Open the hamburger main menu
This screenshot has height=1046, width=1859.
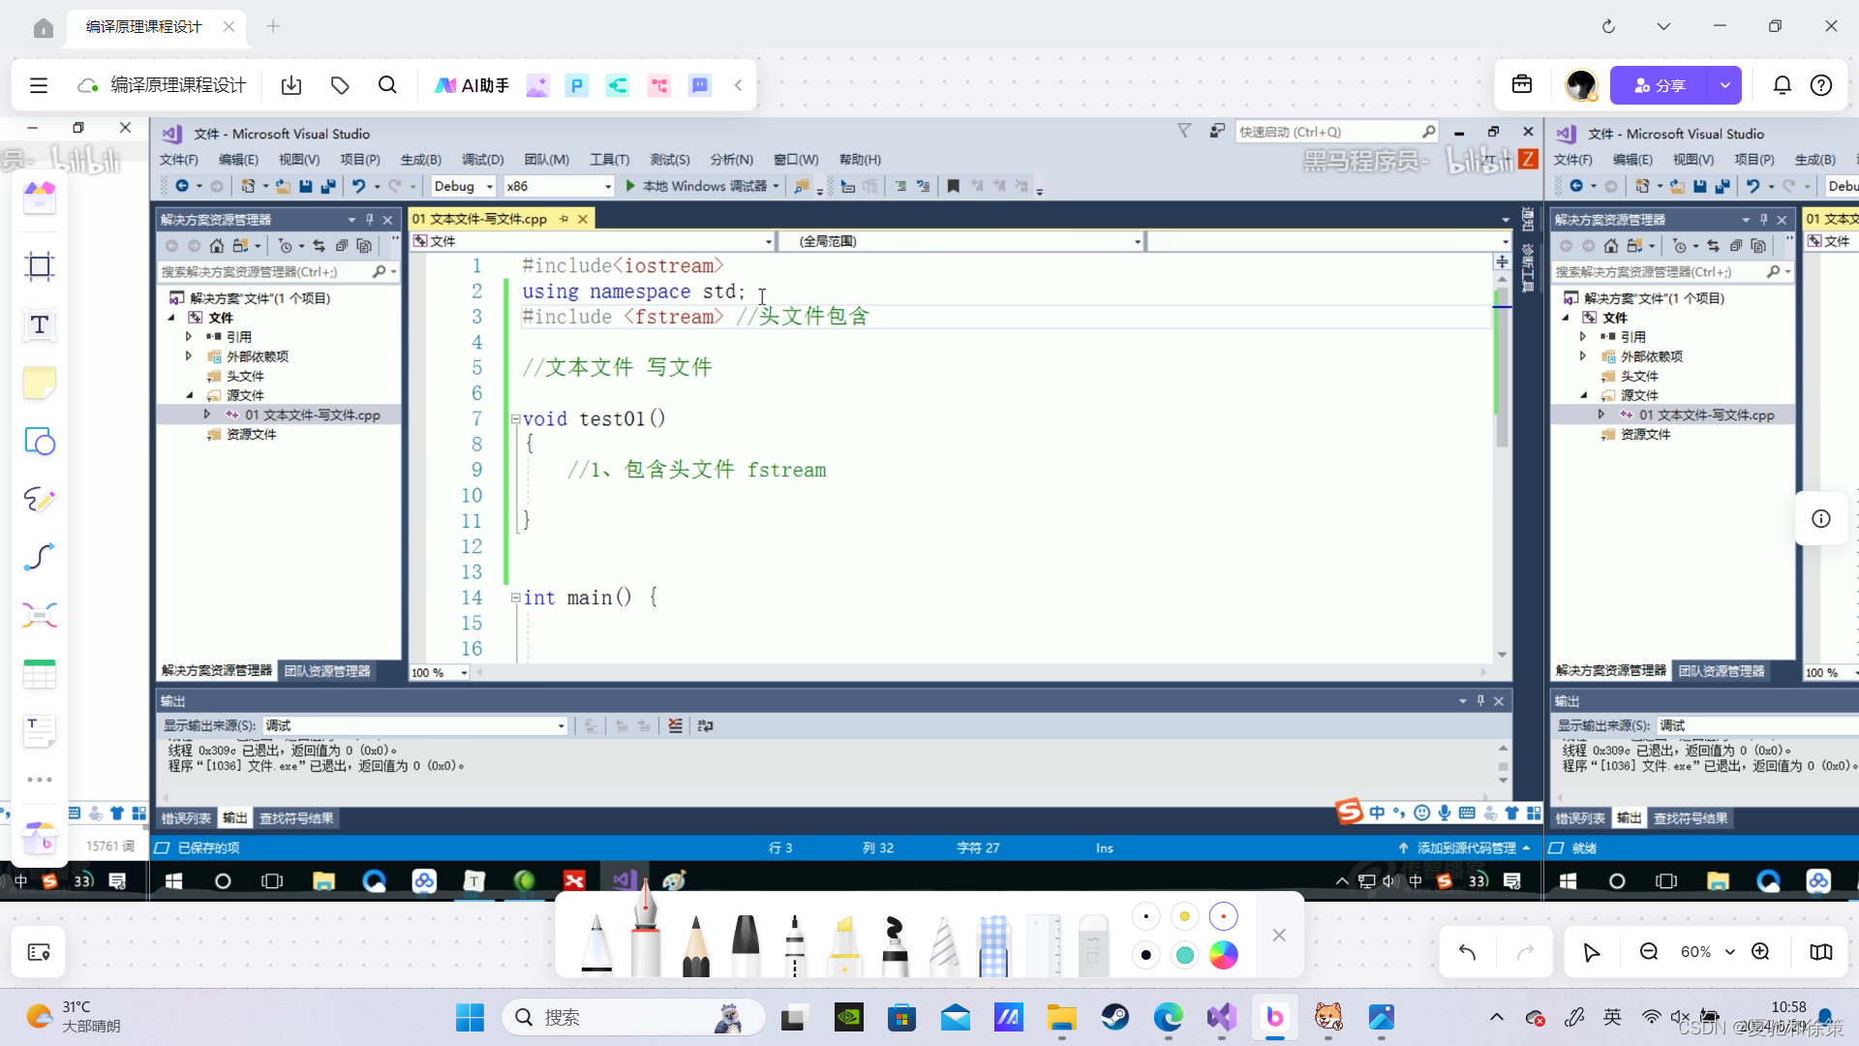pos(39,85)
